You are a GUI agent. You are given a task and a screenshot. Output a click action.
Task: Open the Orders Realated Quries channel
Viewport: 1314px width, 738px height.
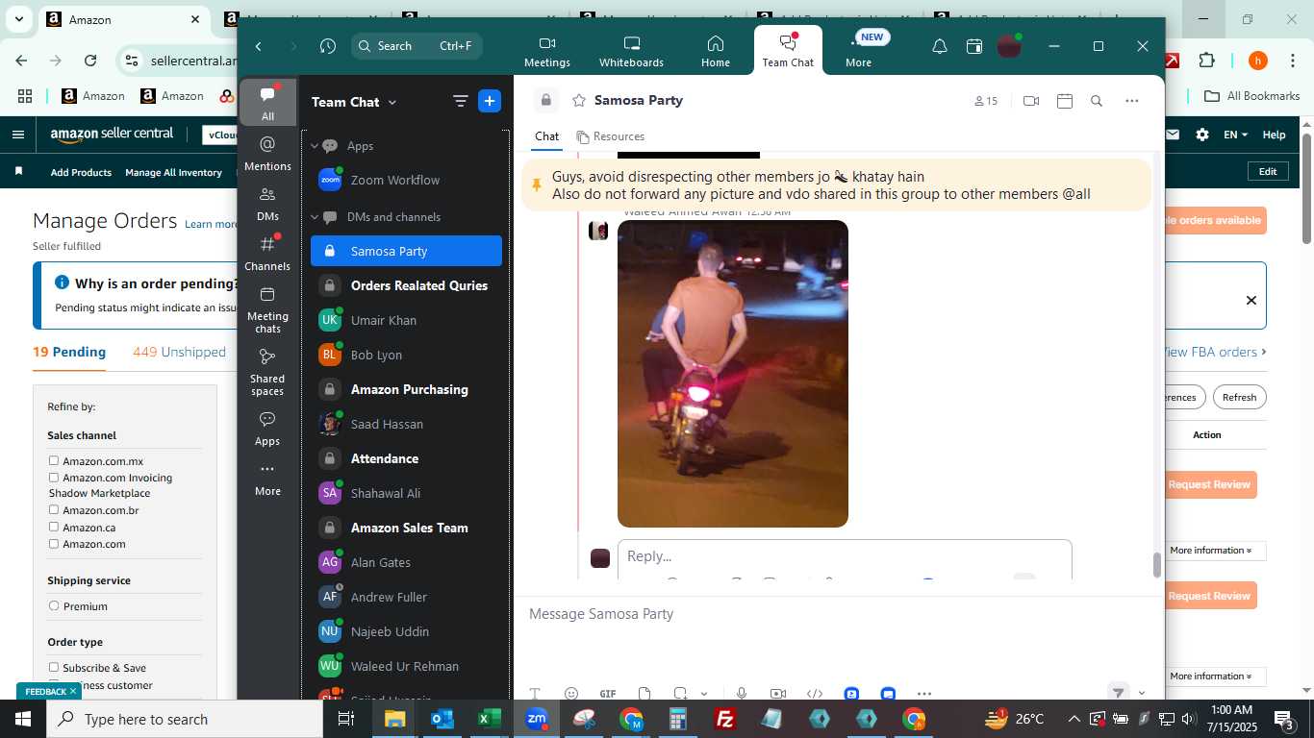(x=406, y=285)
